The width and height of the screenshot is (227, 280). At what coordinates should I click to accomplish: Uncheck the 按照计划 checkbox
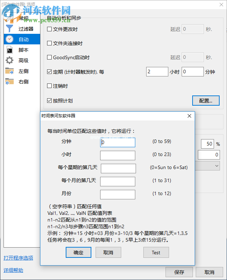(50, 101)
